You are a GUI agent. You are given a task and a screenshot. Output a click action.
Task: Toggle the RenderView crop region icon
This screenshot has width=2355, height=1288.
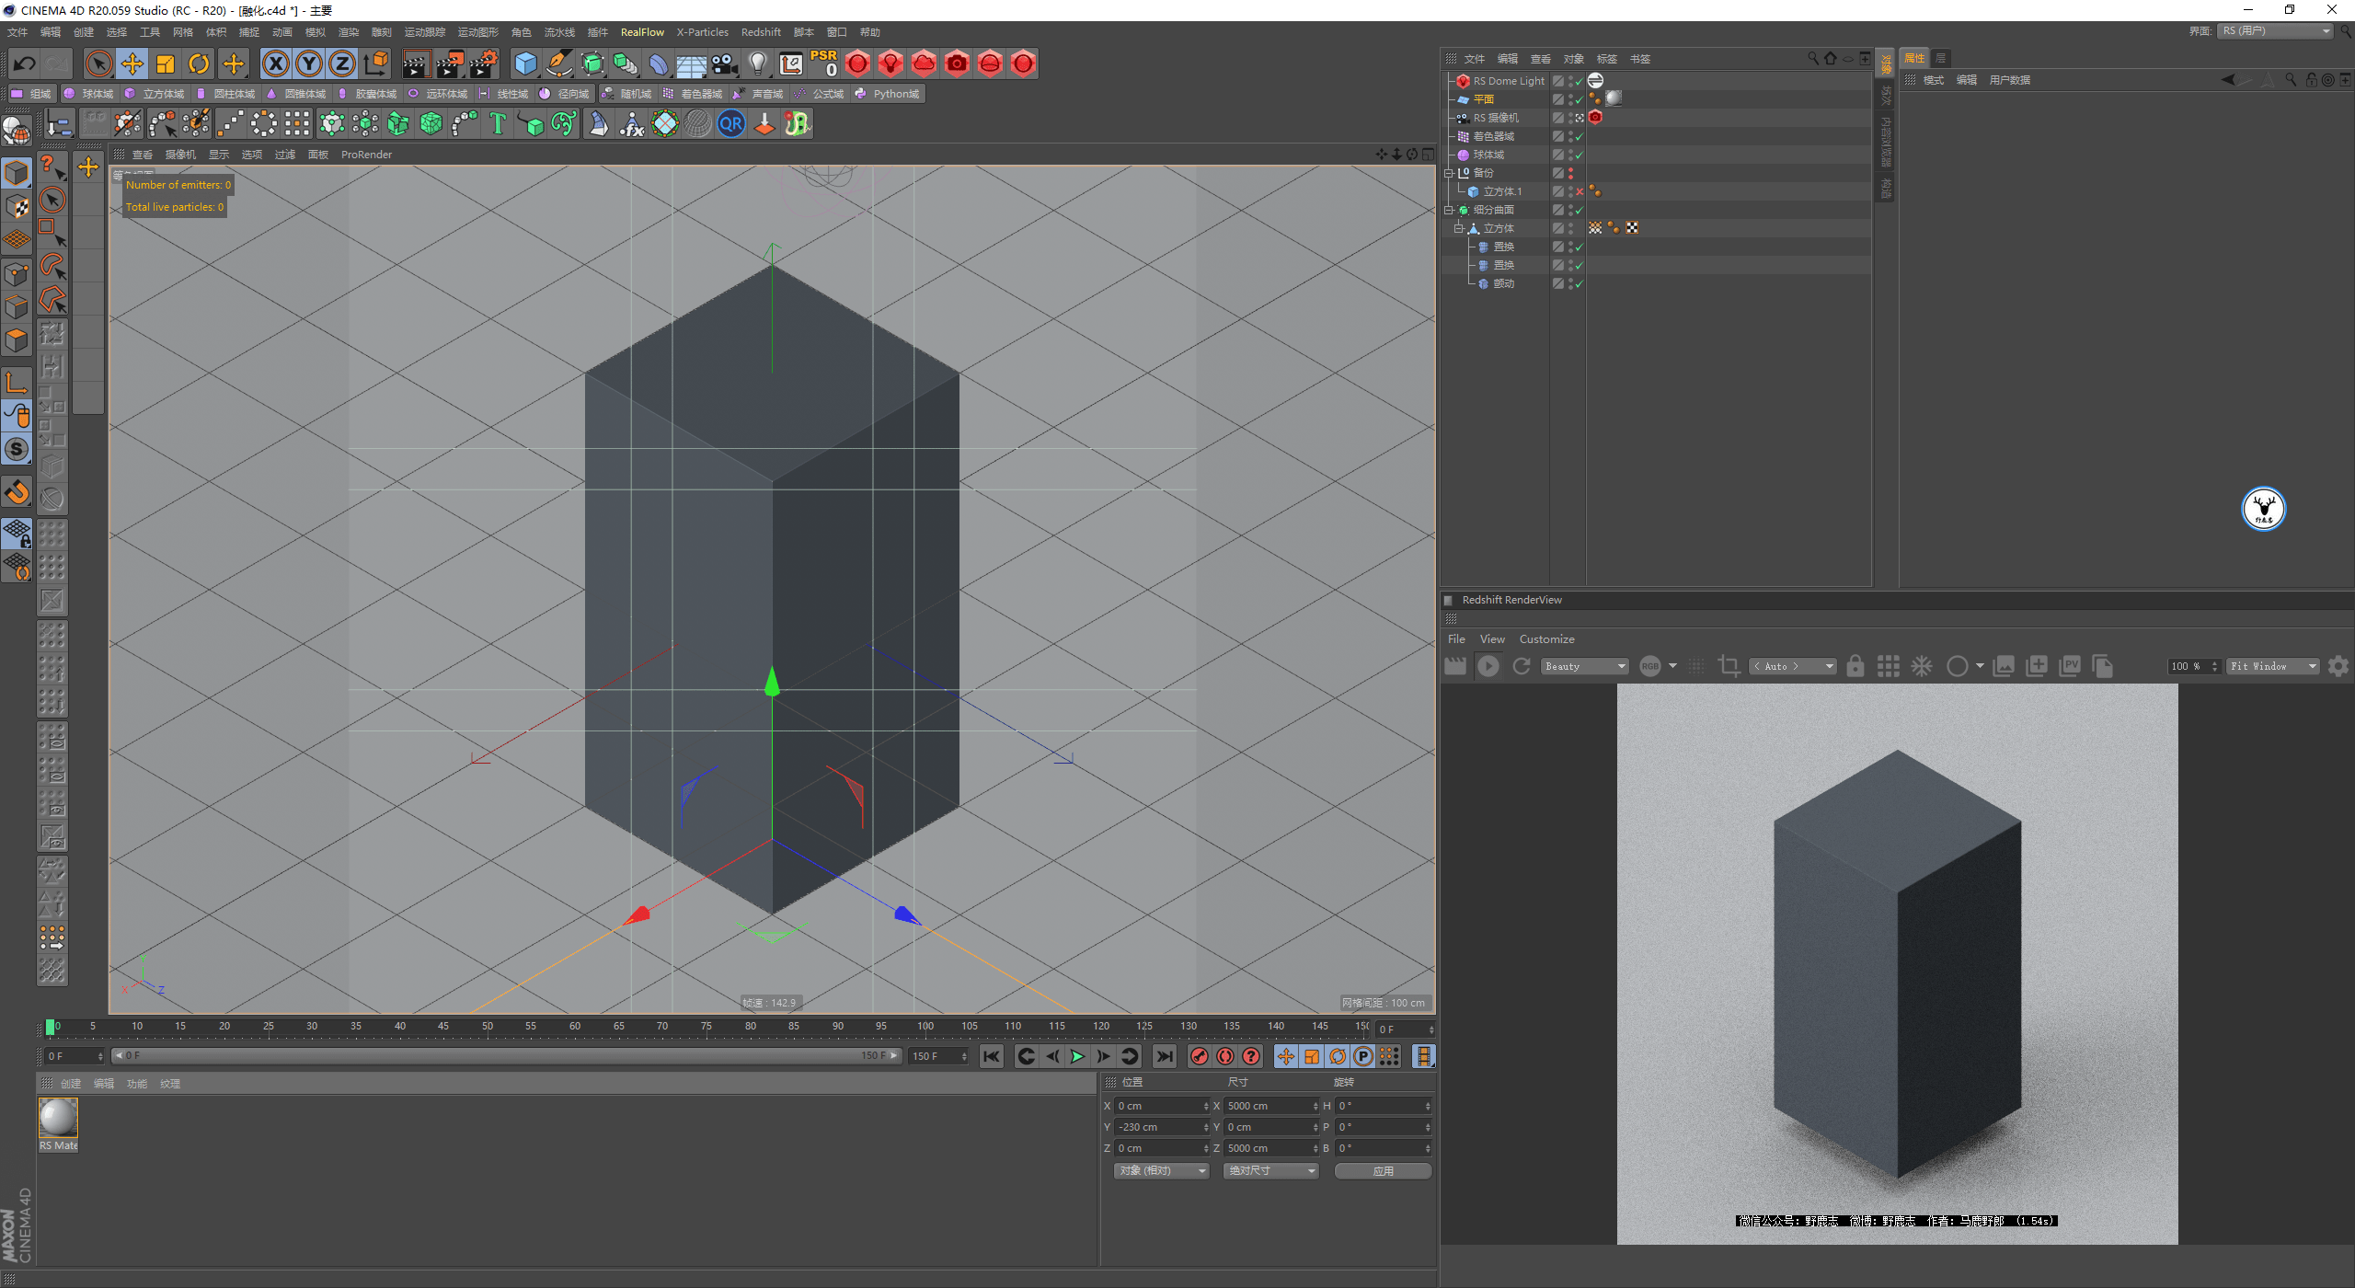pos(1729,666)
